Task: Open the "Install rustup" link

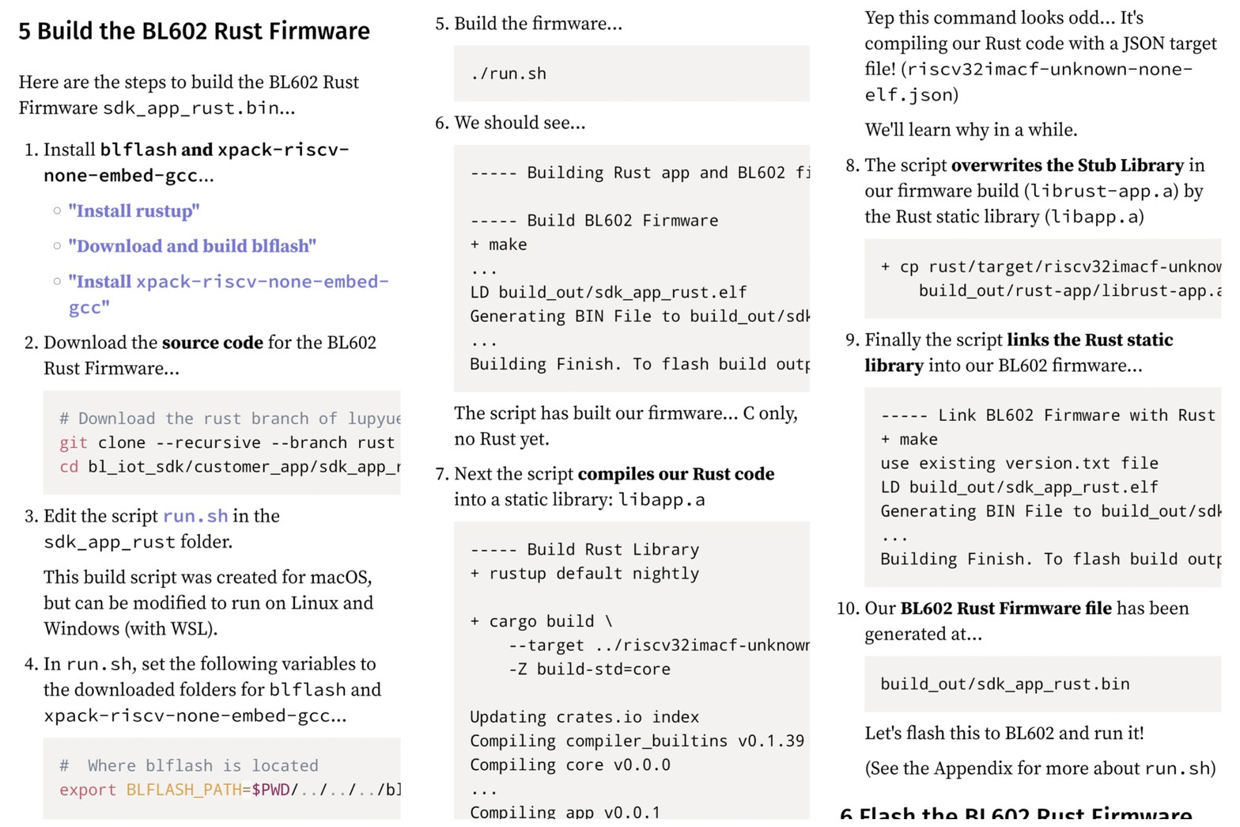Action: [x=134, y=211]
